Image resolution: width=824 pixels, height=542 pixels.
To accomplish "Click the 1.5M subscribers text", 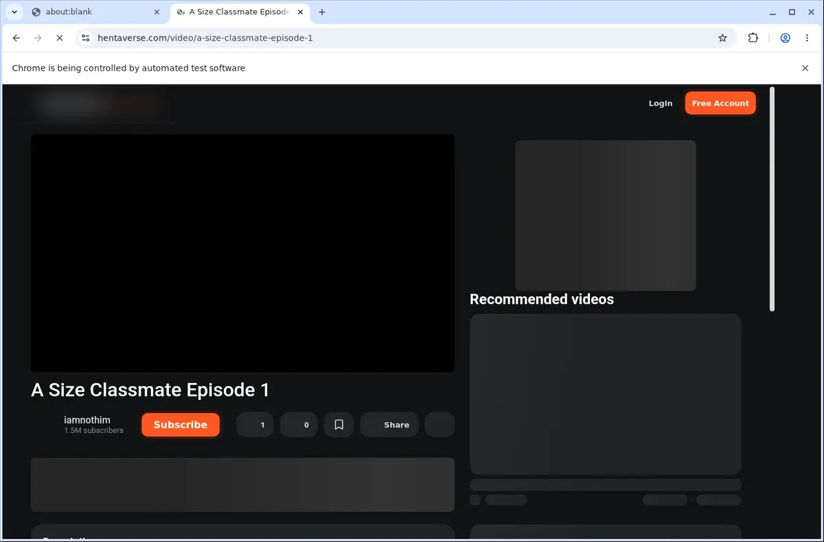I will [x=94, y=431].
